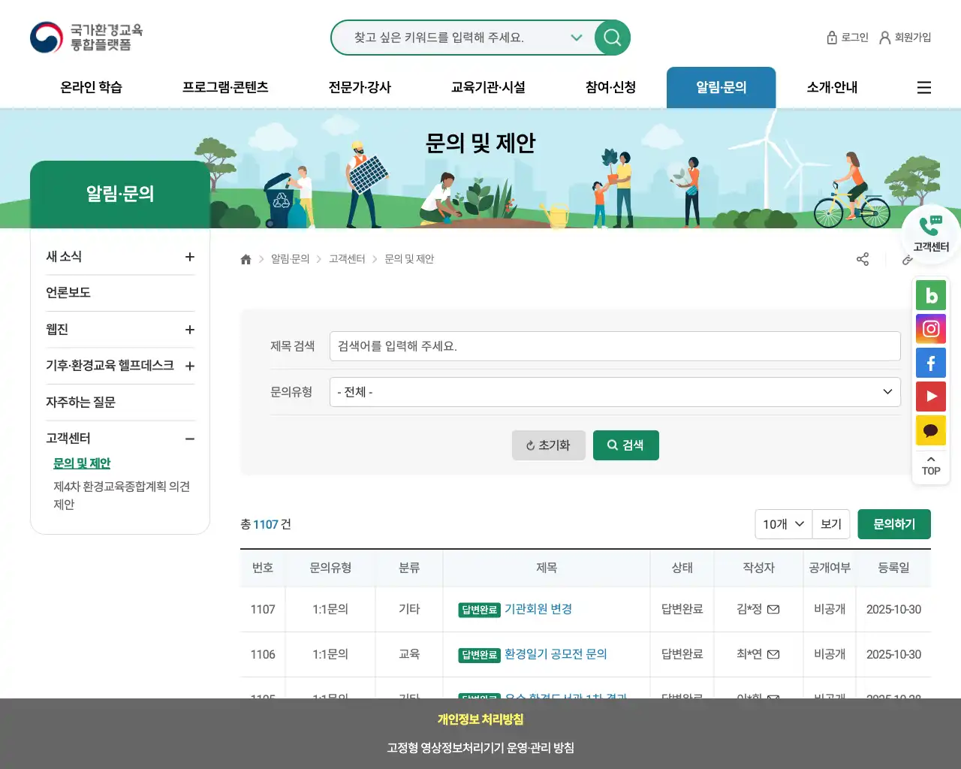Click the URL copy link icon

tap(908, 259)
